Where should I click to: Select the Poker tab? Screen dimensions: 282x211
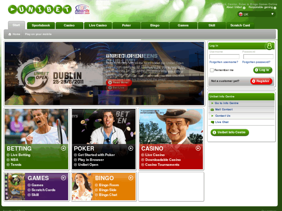tap(126, 26)
